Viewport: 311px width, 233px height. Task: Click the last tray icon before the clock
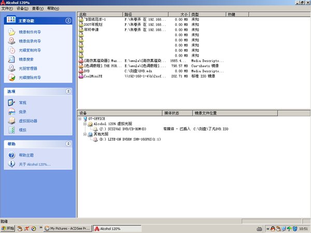point(295,229)
